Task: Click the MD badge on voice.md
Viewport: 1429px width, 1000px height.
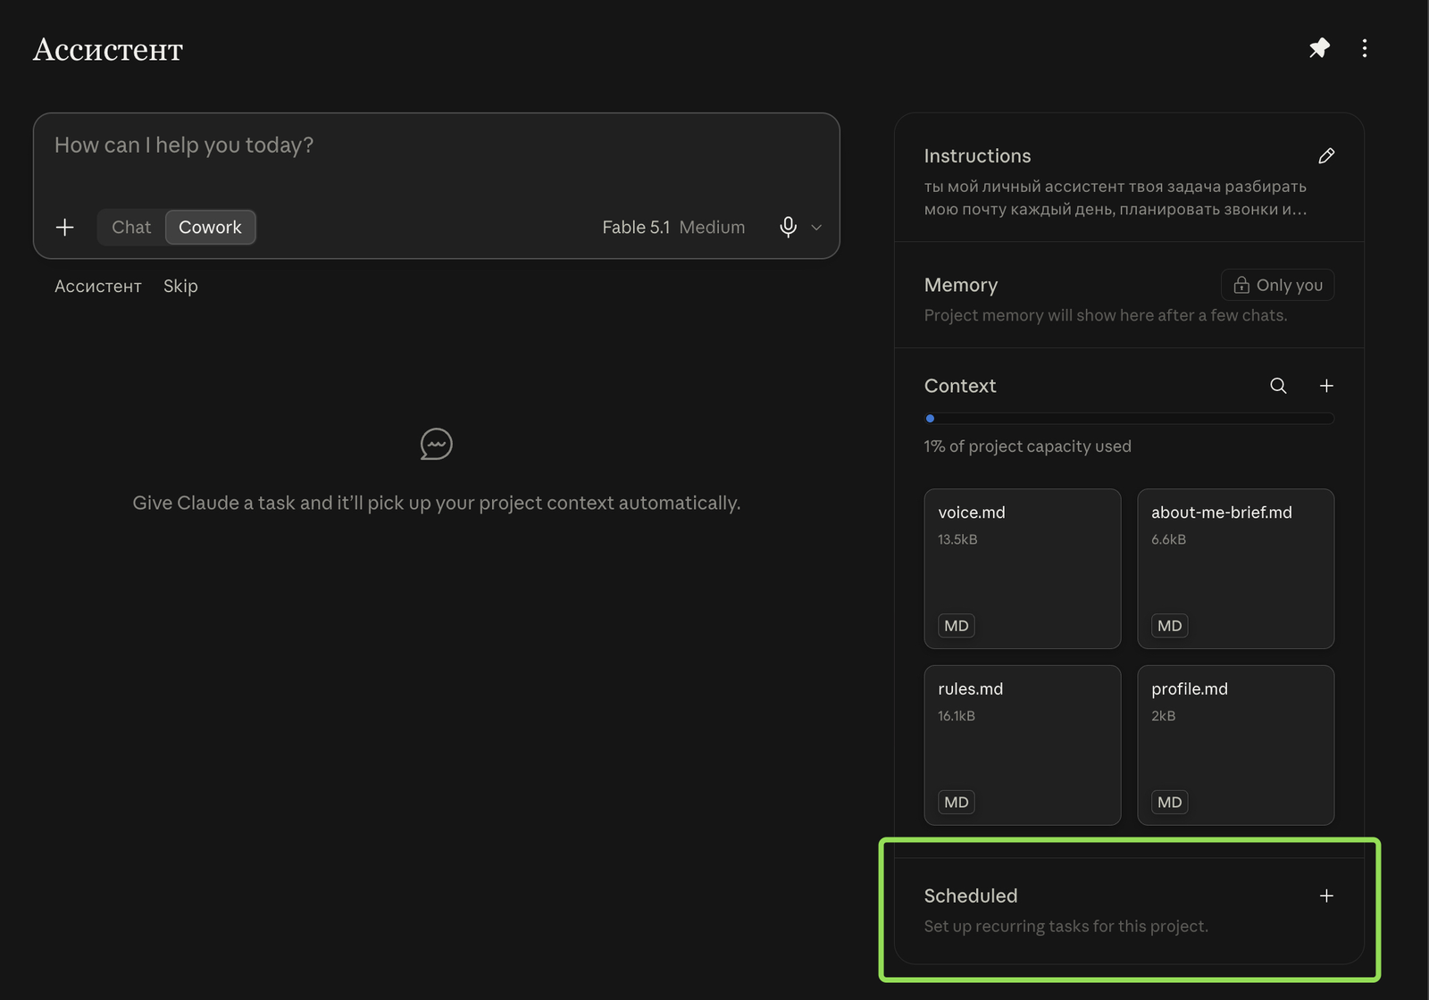Action: (957, 626)
